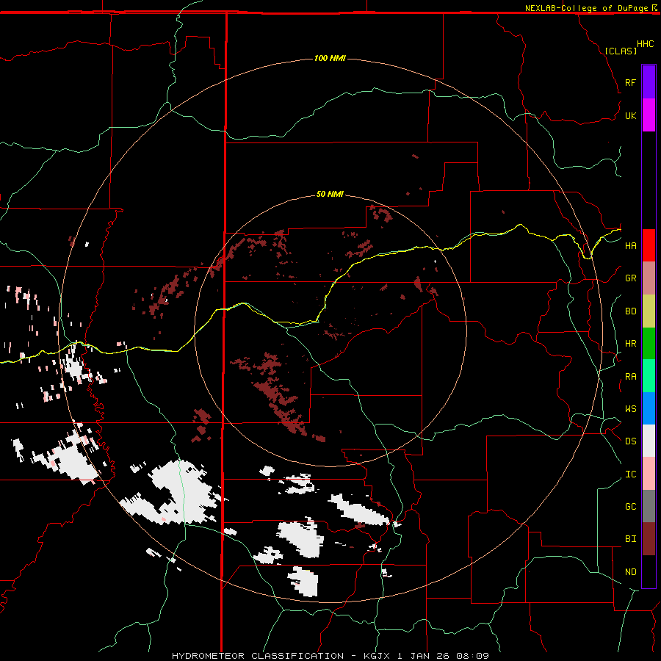Click the BD legend label
Screen dimensions: 661x661
tap(630, 311)
